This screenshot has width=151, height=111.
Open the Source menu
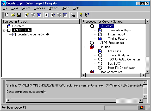click(x=26, y=8)
